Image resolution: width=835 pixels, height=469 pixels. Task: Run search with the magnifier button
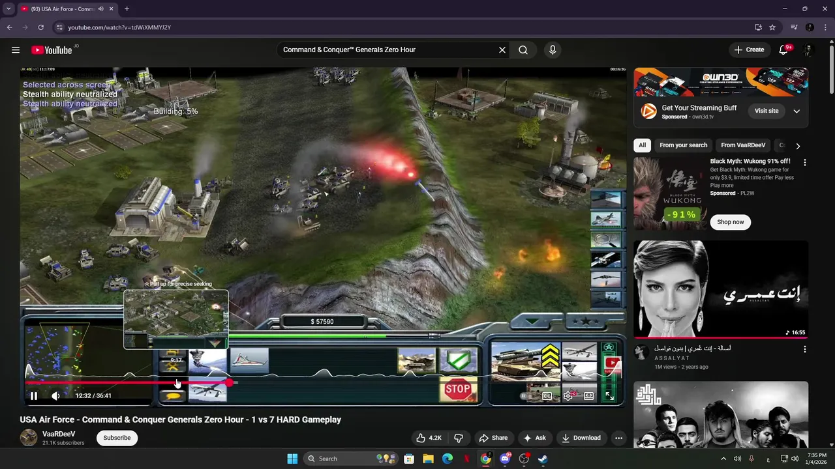click(x=523, y=50)
